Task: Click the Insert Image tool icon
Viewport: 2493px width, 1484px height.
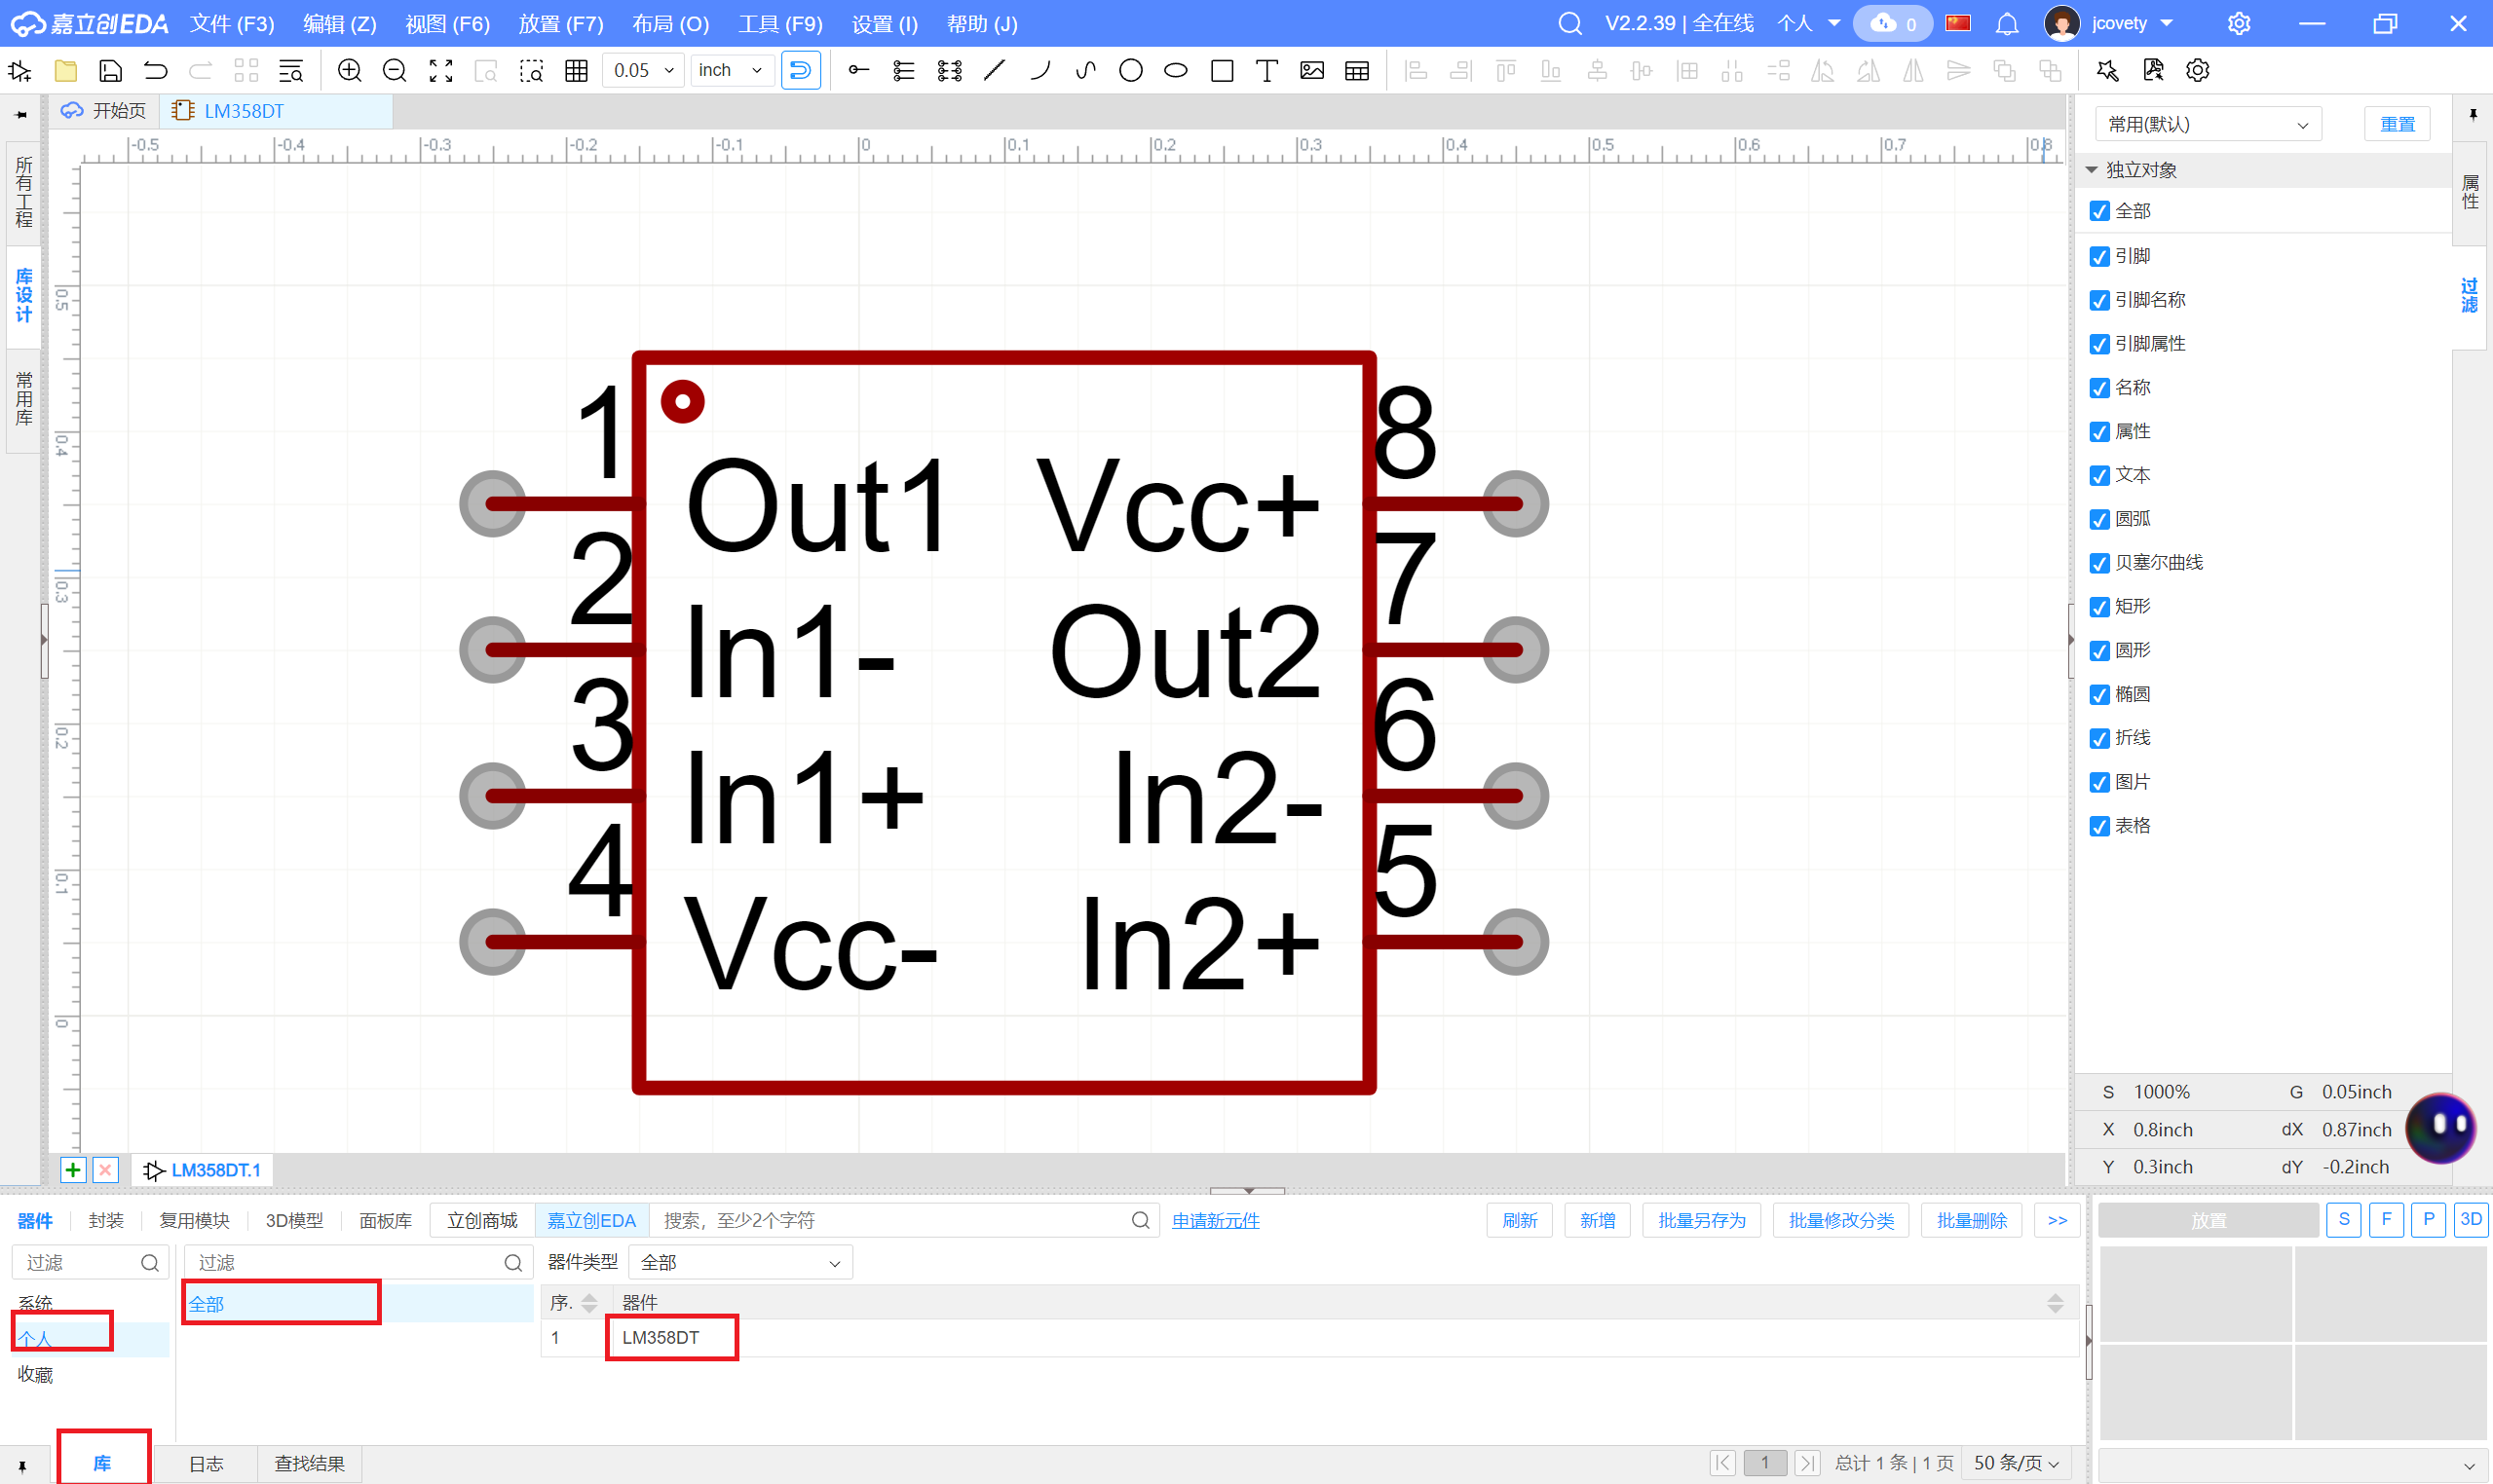Action: point(1311,70)
